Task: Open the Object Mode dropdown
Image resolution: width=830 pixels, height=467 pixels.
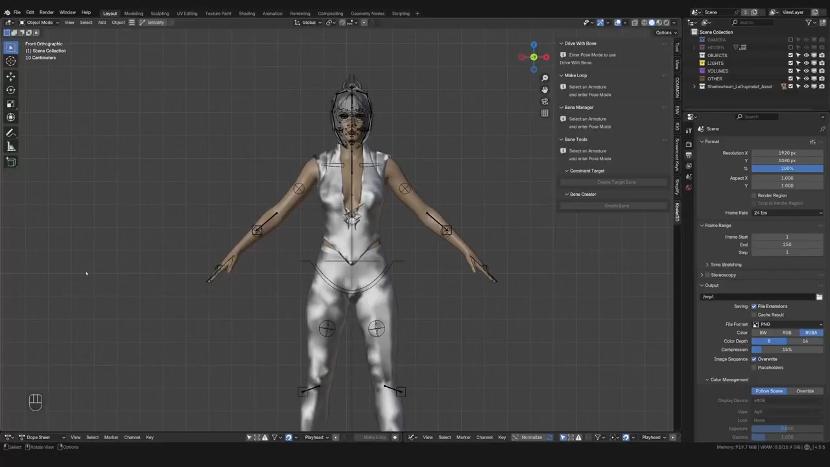Action: tap(39, 23)
